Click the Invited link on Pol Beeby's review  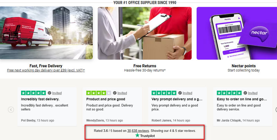click(57, 93)
